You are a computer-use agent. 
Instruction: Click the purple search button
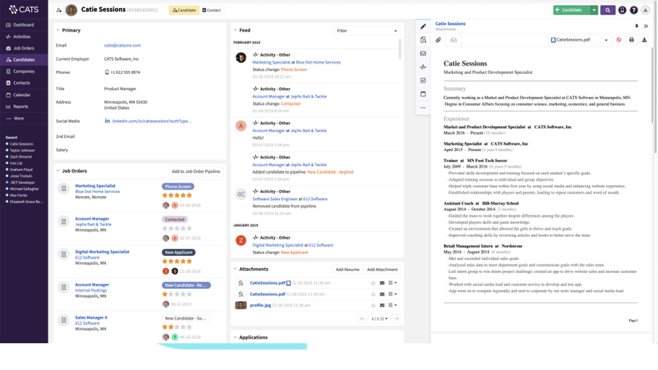click(608, 10)
